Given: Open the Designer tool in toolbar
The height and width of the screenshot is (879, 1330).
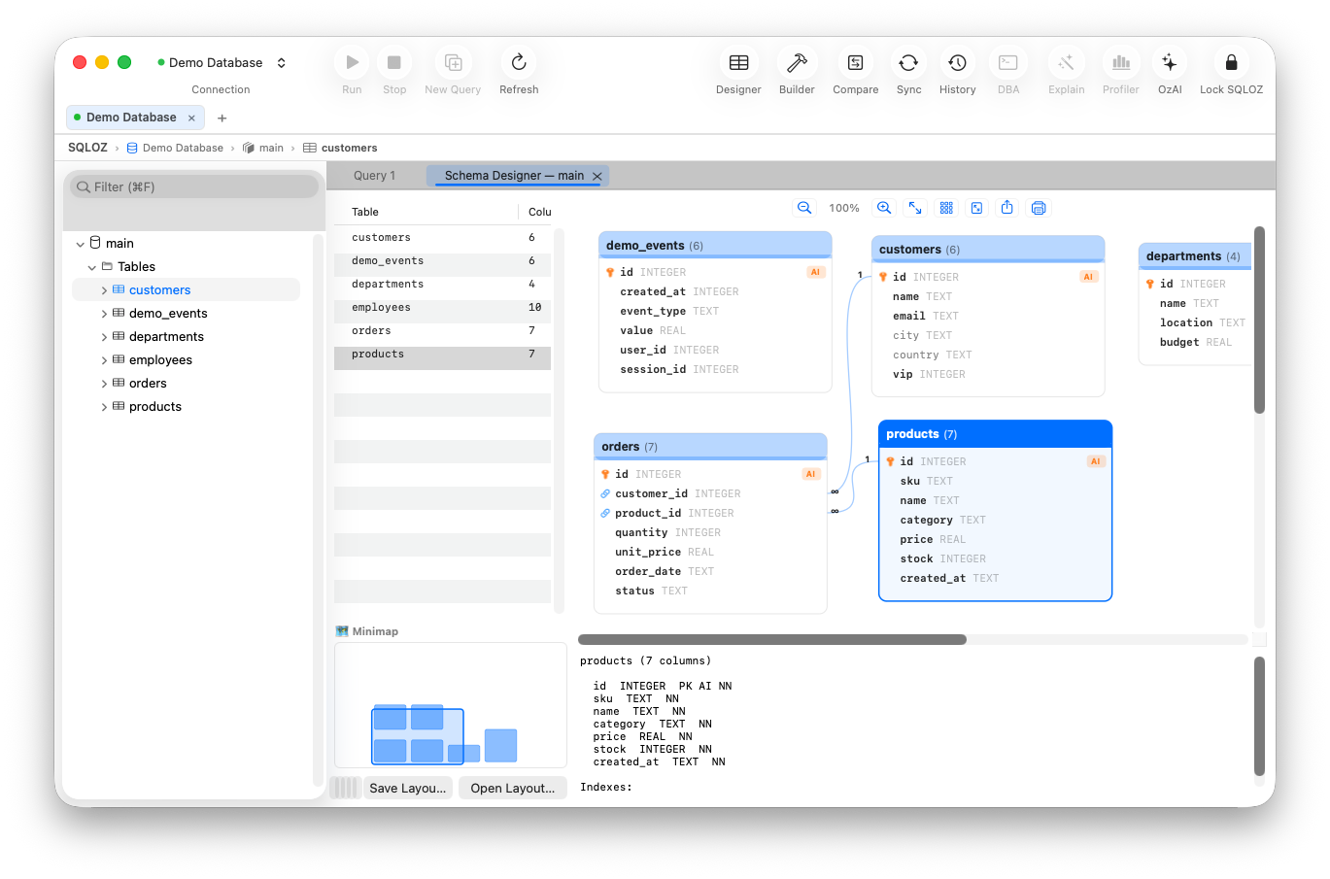Looking at the screenshot, I should 738,63.
